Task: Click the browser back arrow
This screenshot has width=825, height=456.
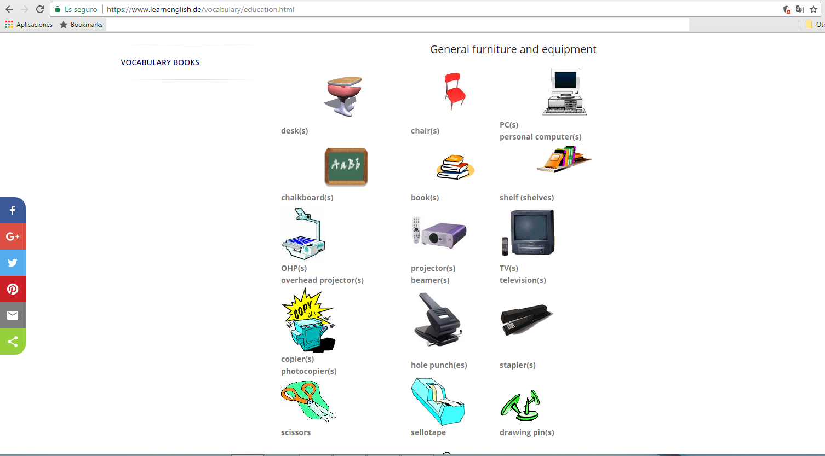Action: (x=9, y=9)
